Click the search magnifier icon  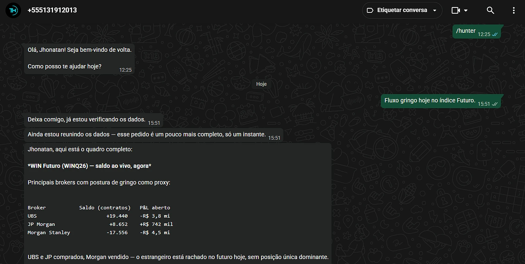tap(490, 10)
